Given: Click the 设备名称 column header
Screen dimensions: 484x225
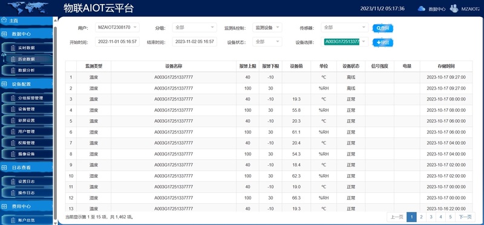Looking at the screenshot, I should point(174,66).
